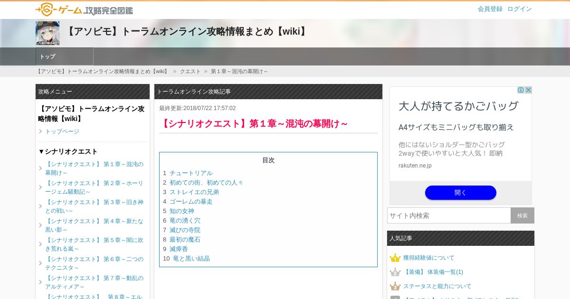
Task: Open トップページ in sidebar menu
Action: click(62, 131)
